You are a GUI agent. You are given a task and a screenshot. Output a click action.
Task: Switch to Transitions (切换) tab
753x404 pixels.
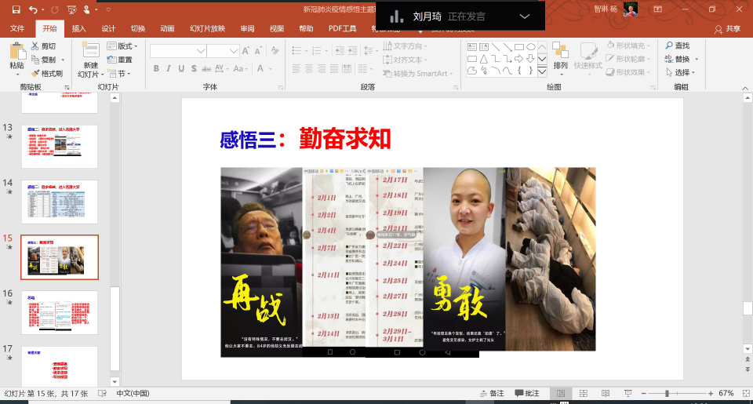tap(138, 29)
